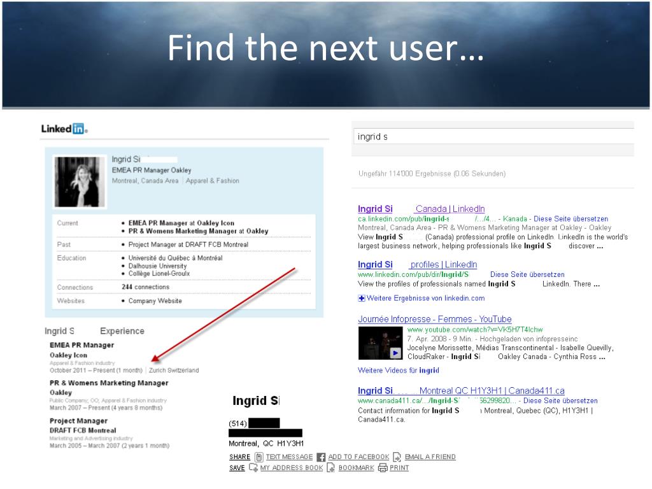The width and height of the screenshot is (652, 489).
Task: Click '244 connections'
Action: point(146,287)
